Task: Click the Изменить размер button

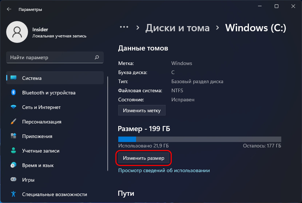Action: pyautogui.click(x=144, y=158)
